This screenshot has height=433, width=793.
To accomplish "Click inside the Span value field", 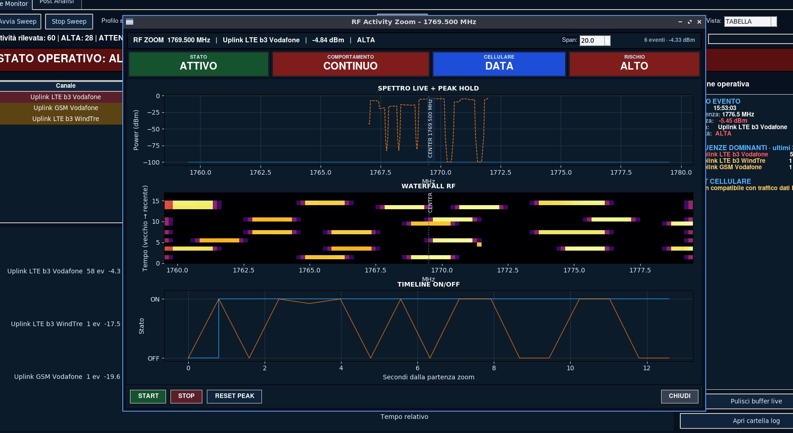I will pyautogui.click(x=592, y=40).
